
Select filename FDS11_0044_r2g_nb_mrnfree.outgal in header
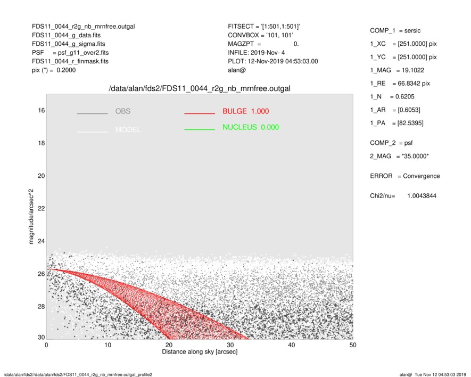coord(84,27)
